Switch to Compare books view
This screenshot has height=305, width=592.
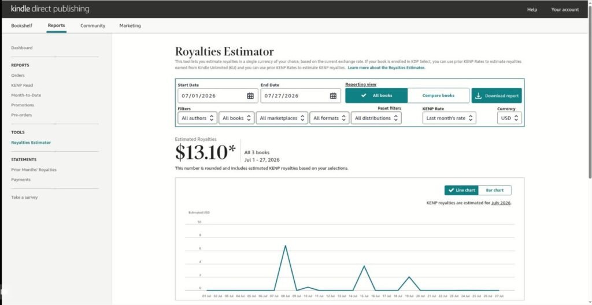(x=438, y=95)
